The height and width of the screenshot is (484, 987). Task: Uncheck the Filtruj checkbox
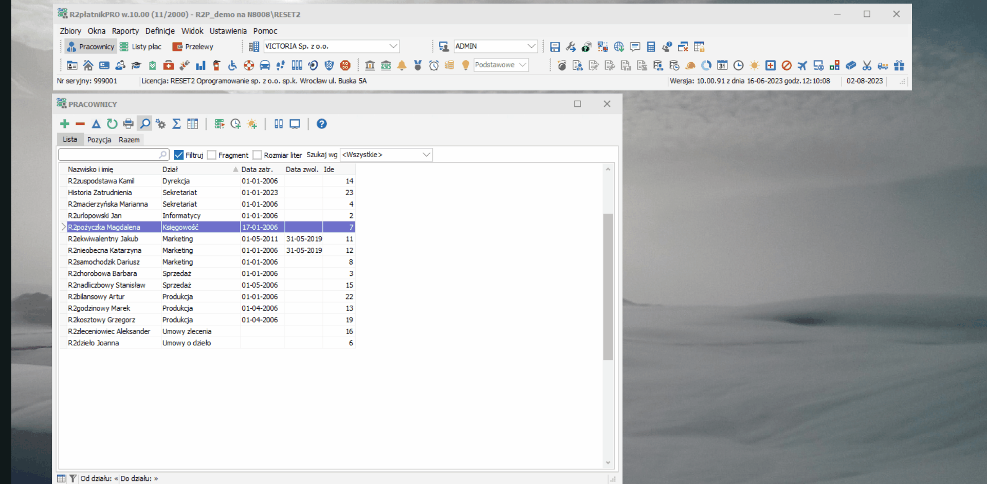click(x=179, y=155)
